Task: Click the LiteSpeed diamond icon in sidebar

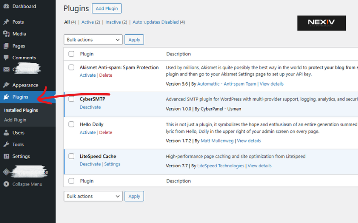Action: 6,172
